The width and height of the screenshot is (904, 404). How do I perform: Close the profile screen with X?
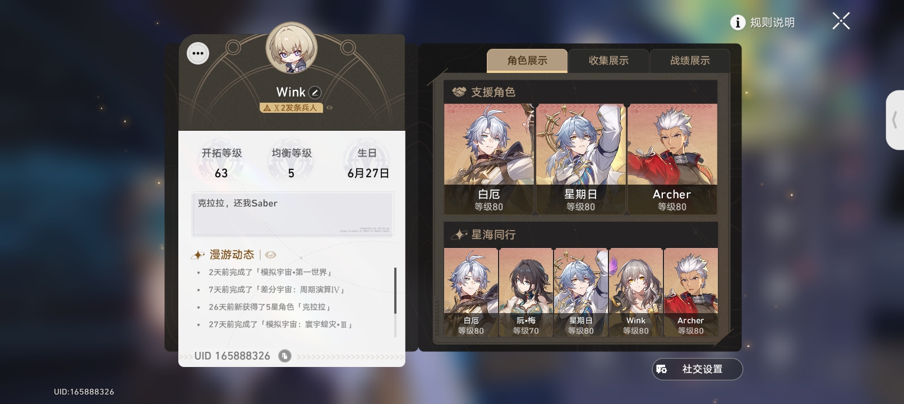[x=841, y=21]
